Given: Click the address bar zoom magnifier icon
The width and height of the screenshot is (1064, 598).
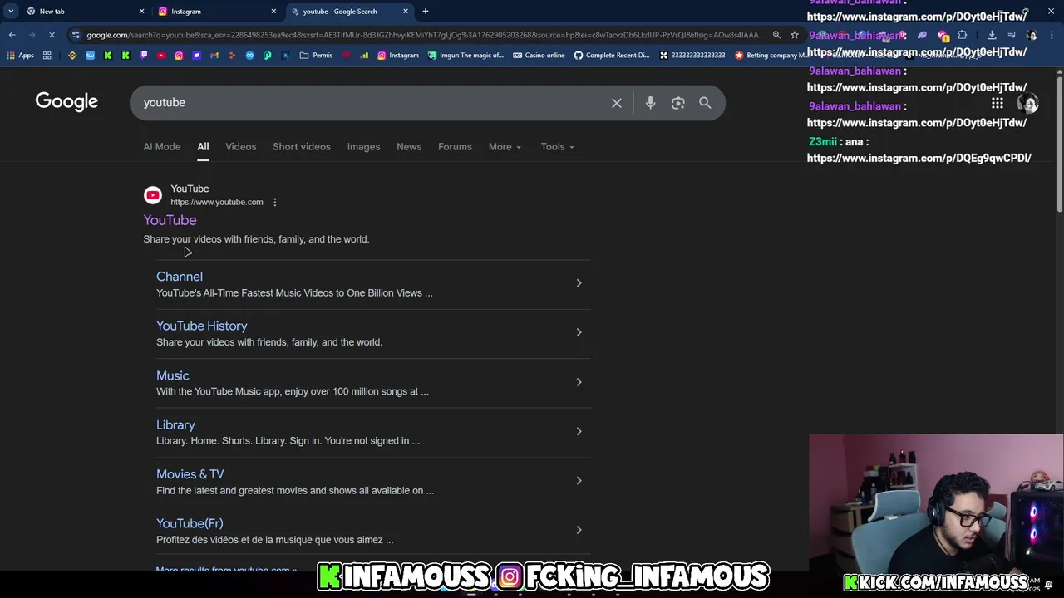Looking at the screenshot, I should pos(776,35).
